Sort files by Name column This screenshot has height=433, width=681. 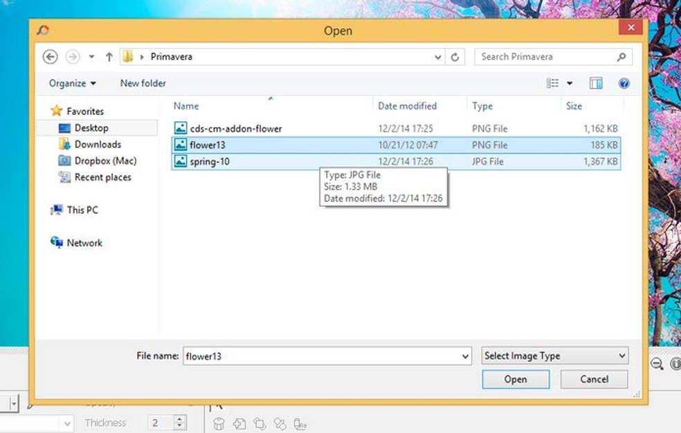point(186,106)
